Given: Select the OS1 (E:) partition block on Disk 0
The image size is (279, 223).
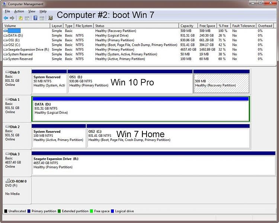Looking at the screenshot, I should tap(130, 82).
